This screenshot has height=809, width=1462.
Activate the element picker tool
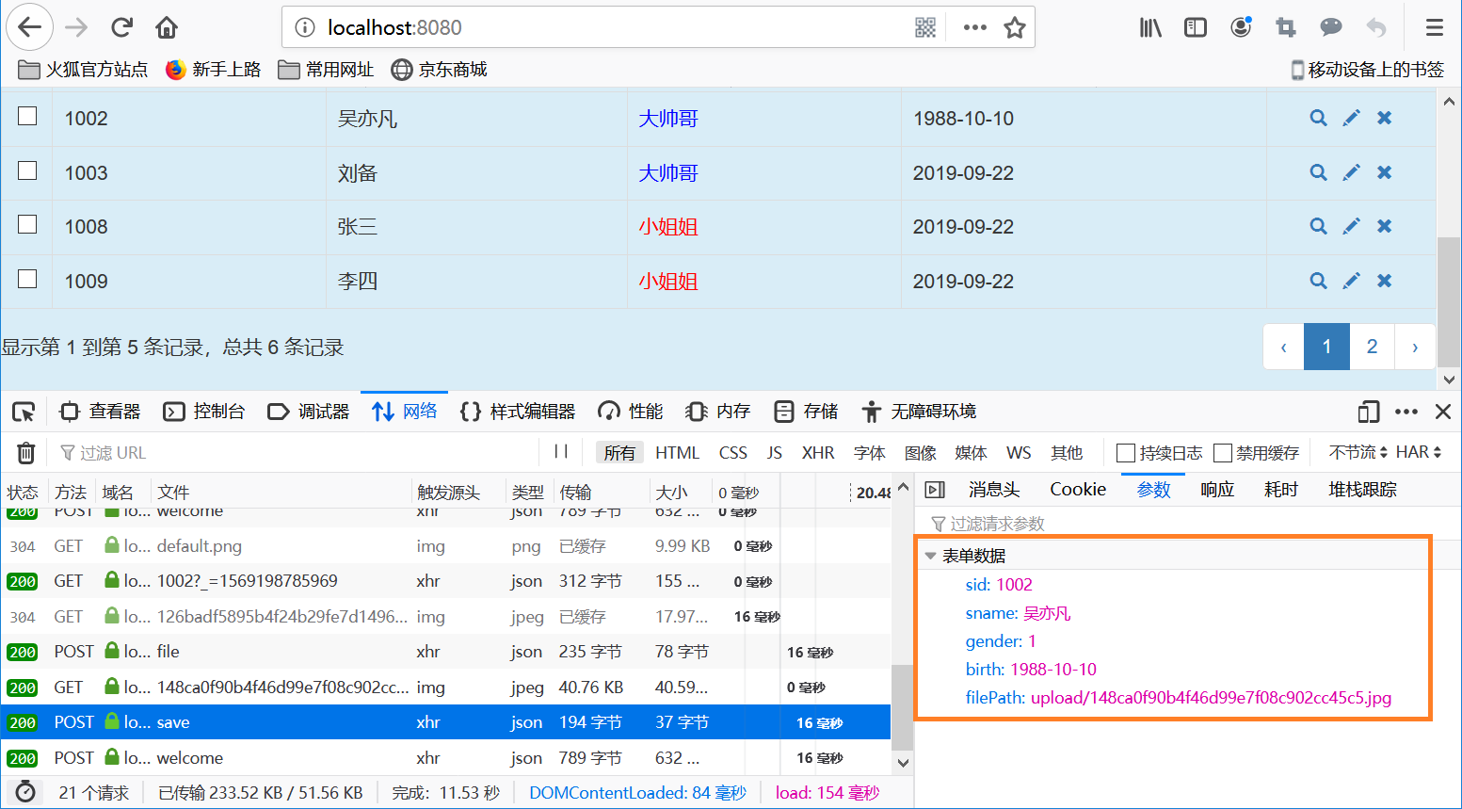click(24, 412)
